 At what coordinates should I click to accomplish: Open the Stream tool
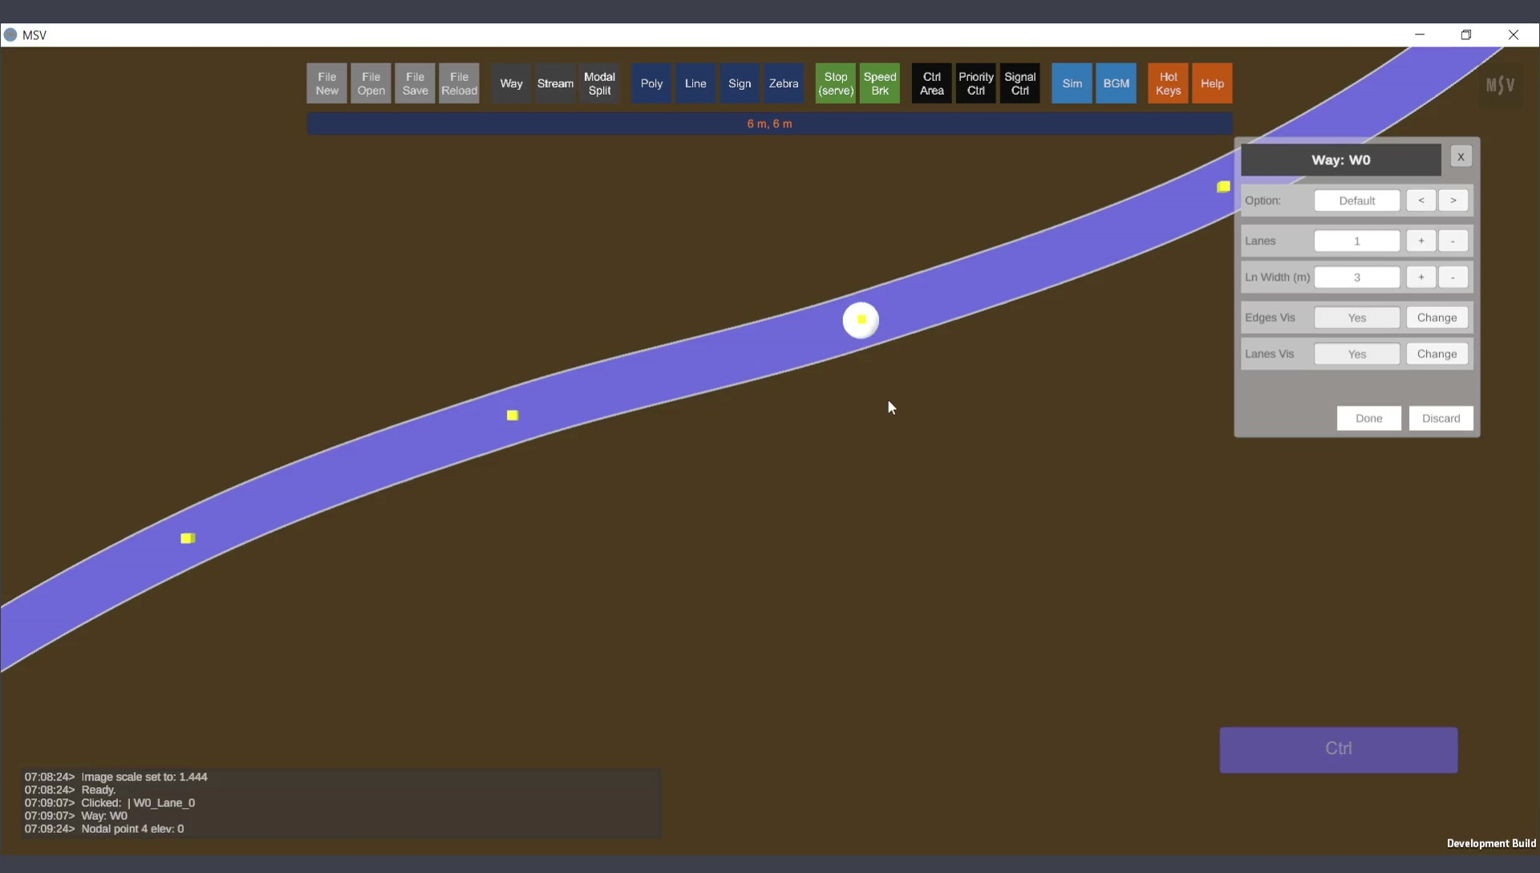pyautogui.click(x=555, y=83)
